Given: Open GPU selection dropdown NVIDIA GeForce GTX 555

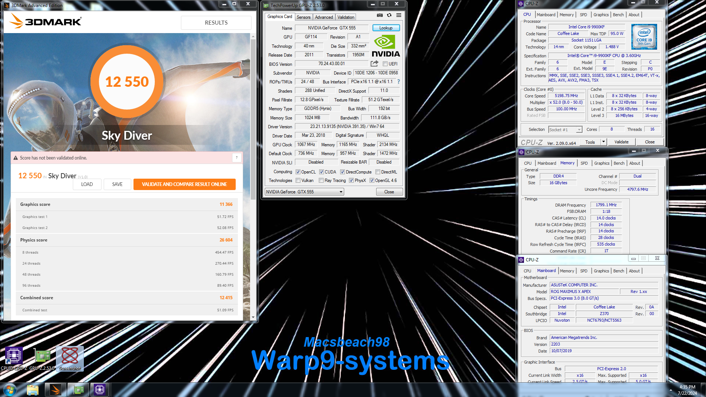Looking at the screenshot, I should 304,192.
